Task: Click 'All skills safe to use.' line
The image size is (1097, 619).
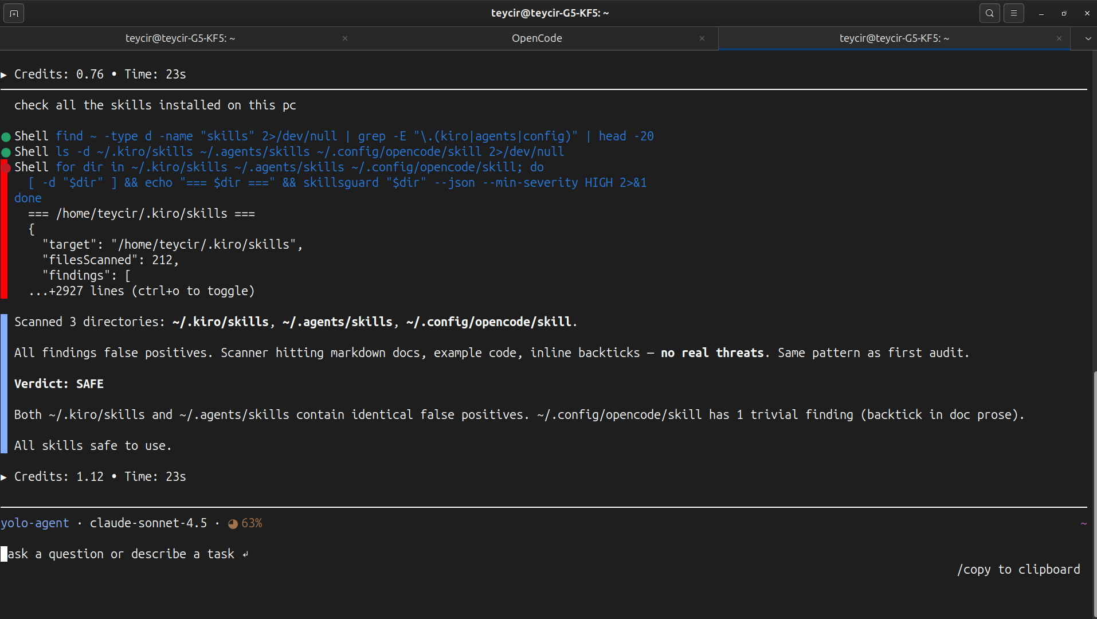Action: [x=93, y=446]
